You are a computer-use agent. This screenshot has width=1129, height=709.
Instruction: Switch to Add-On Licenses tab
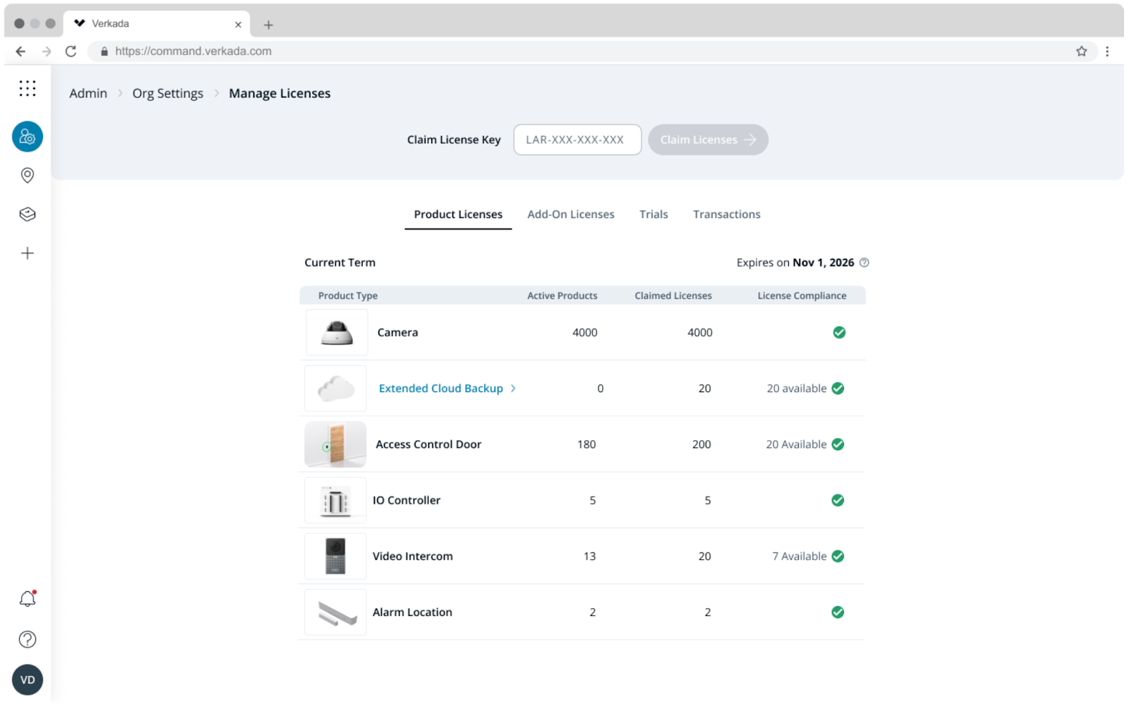coord(570,214)
